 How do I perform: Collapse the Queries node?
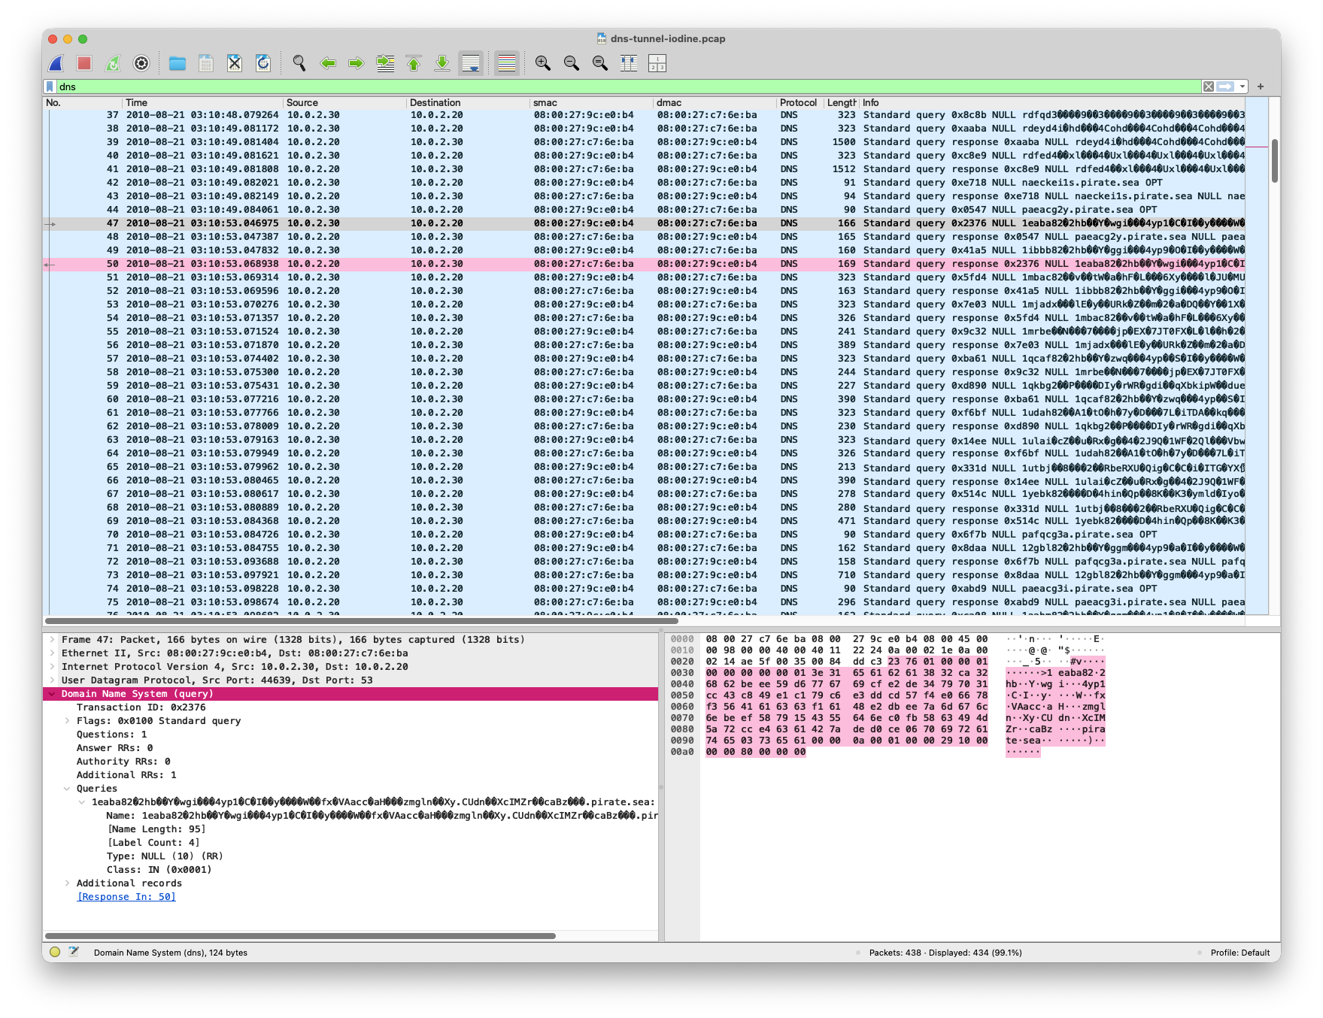(x=67, y=789)
